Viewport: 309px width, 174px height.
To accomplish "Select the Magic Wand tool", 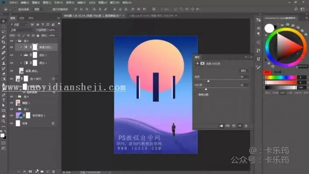I will tap(4, 37).
